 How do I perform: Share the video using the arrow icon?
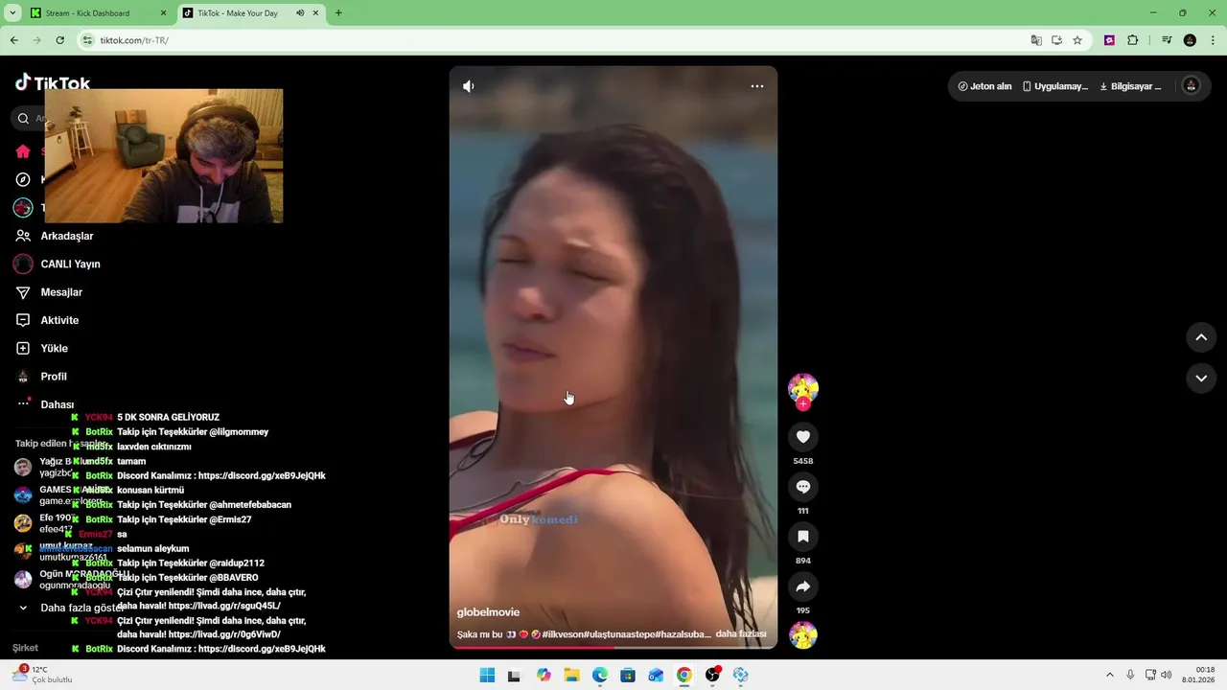(x=803, y=586)
